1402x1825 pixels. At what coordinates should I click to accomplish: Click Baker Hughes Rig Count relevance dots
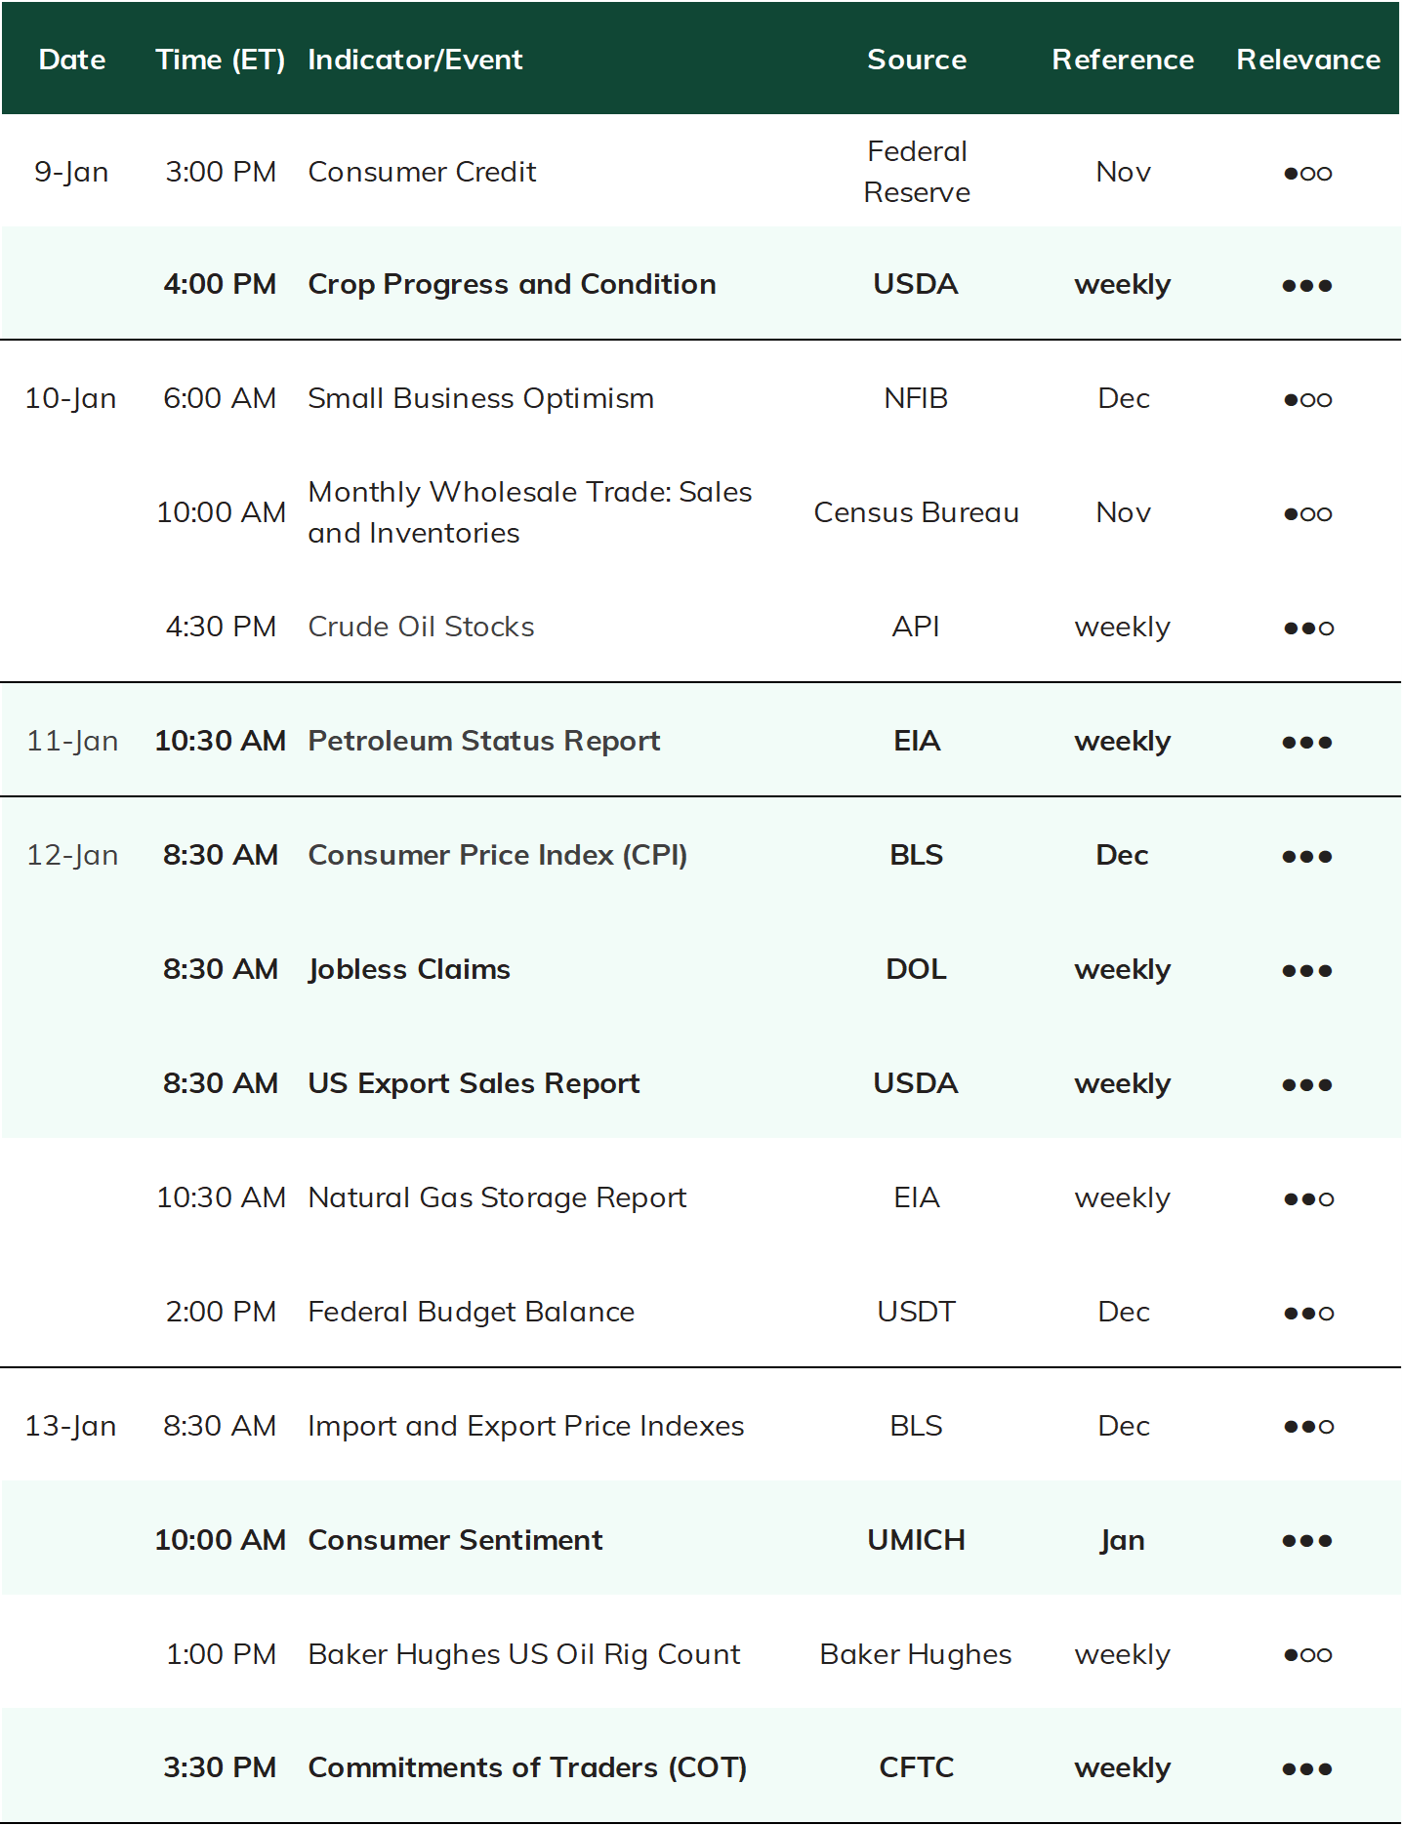pyautogui.click(x=1307, y=1655)
